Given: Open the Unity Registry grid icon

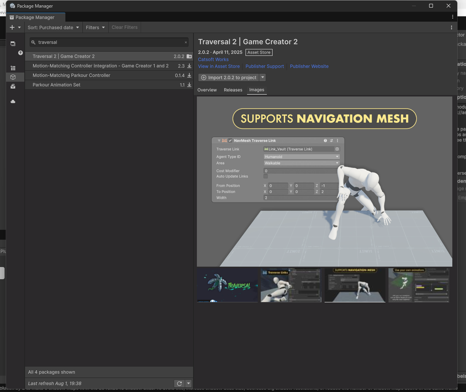Looking at the screenshot, I should 13,68.
